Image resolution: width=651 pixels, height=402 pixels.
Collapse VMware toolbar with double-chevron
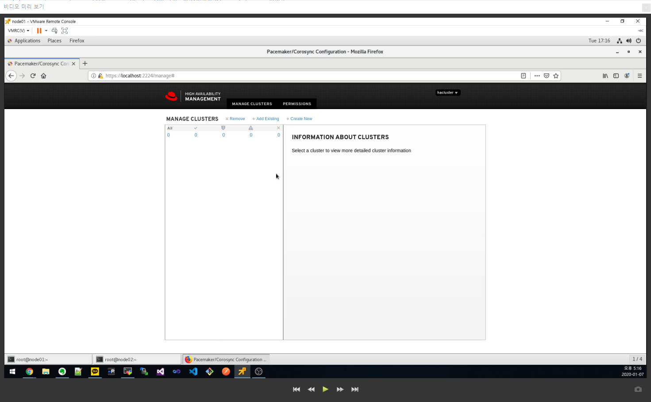640,30
